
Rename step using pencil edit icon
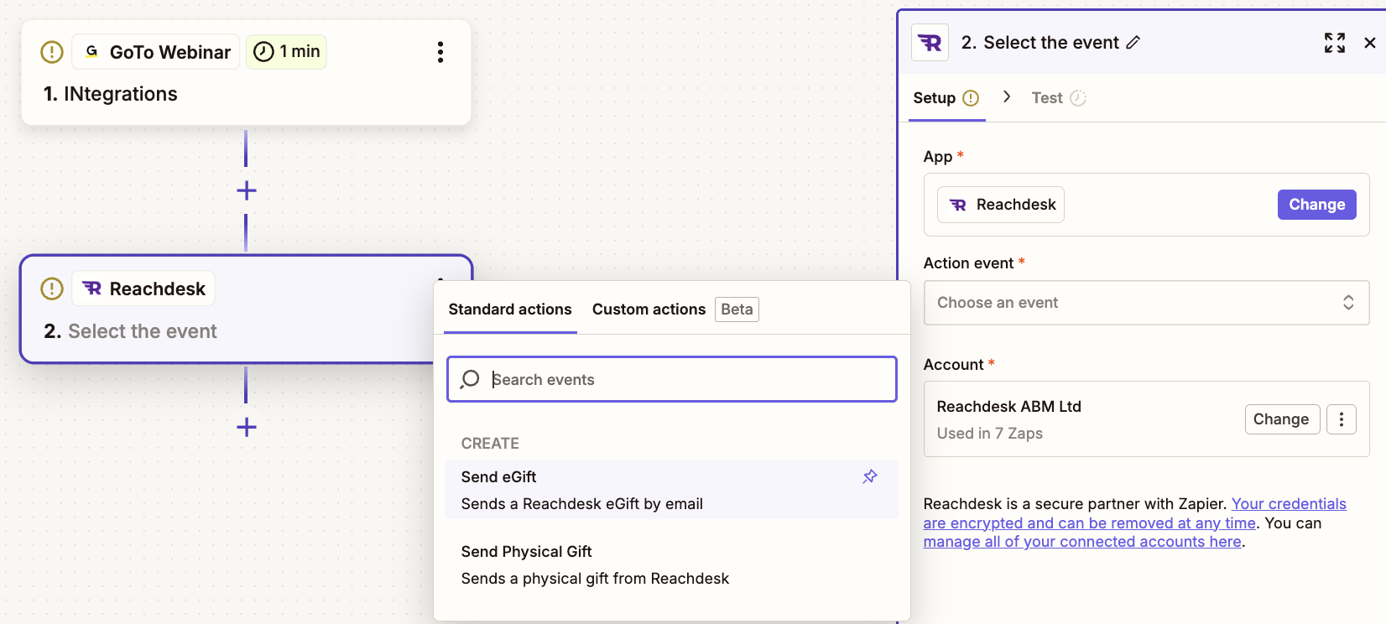pyautogui.click(x=1133, y=43)
